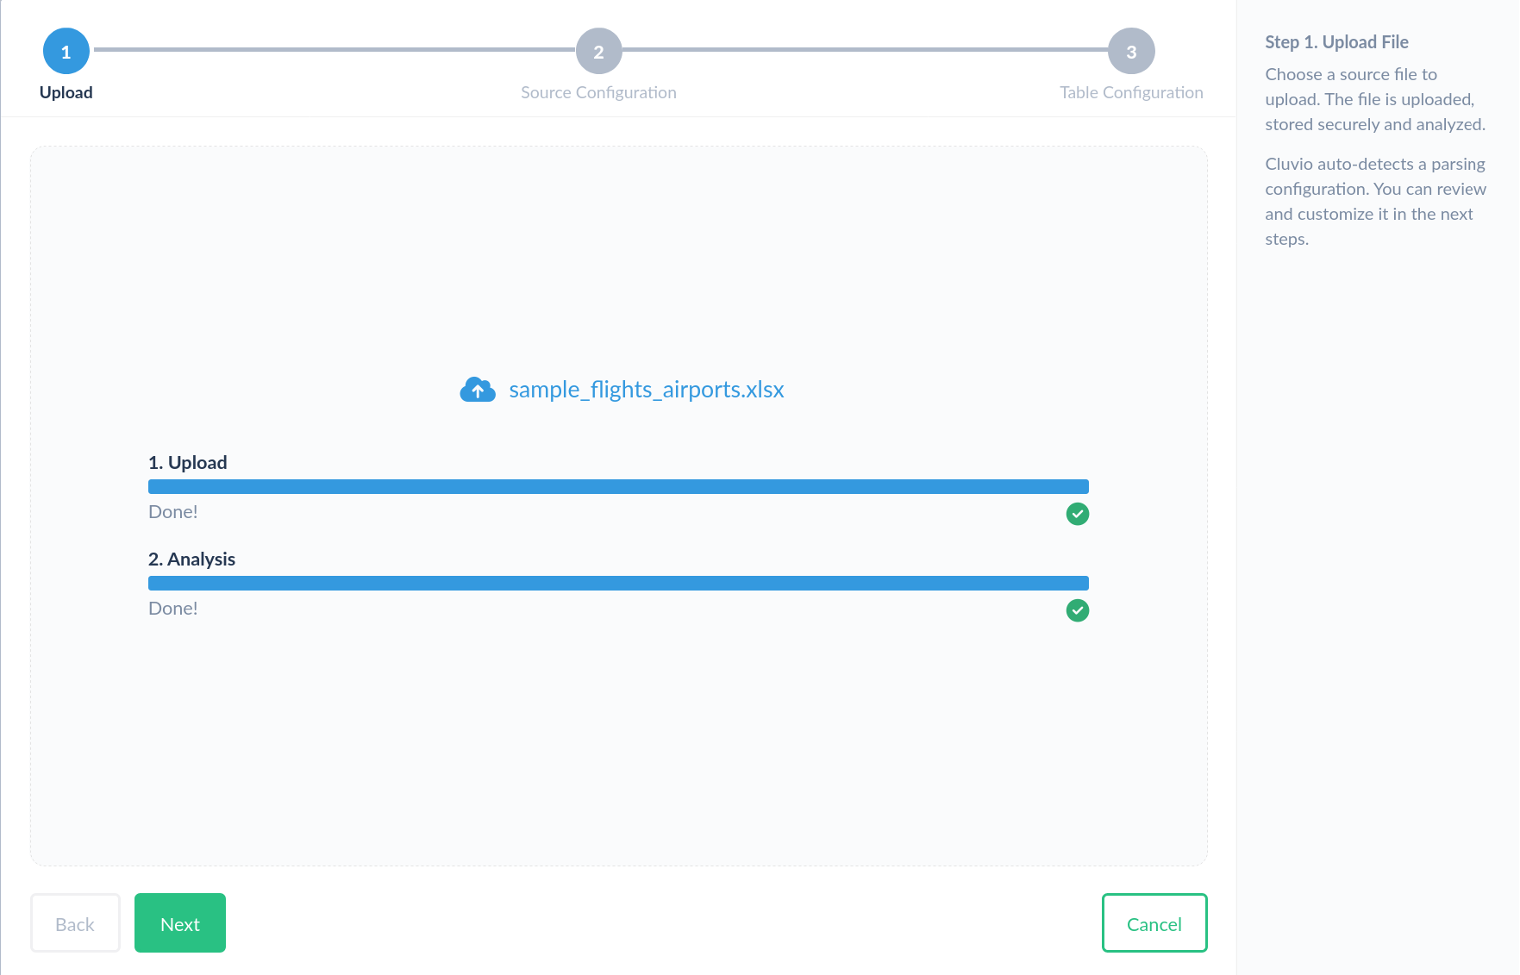Click the Analysis progress bar

[618, 584]
